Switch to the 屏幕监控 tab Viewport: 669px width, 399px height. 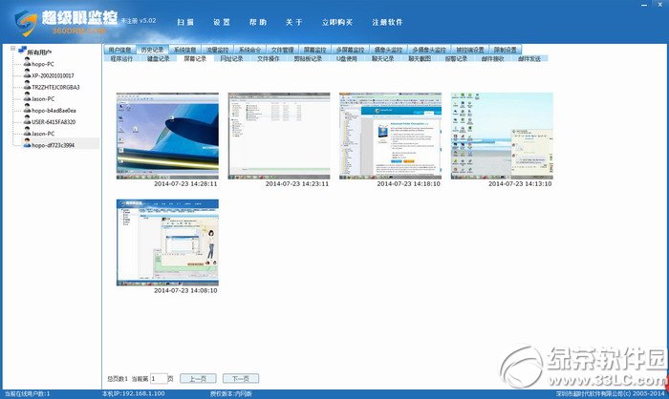point(314,50)
